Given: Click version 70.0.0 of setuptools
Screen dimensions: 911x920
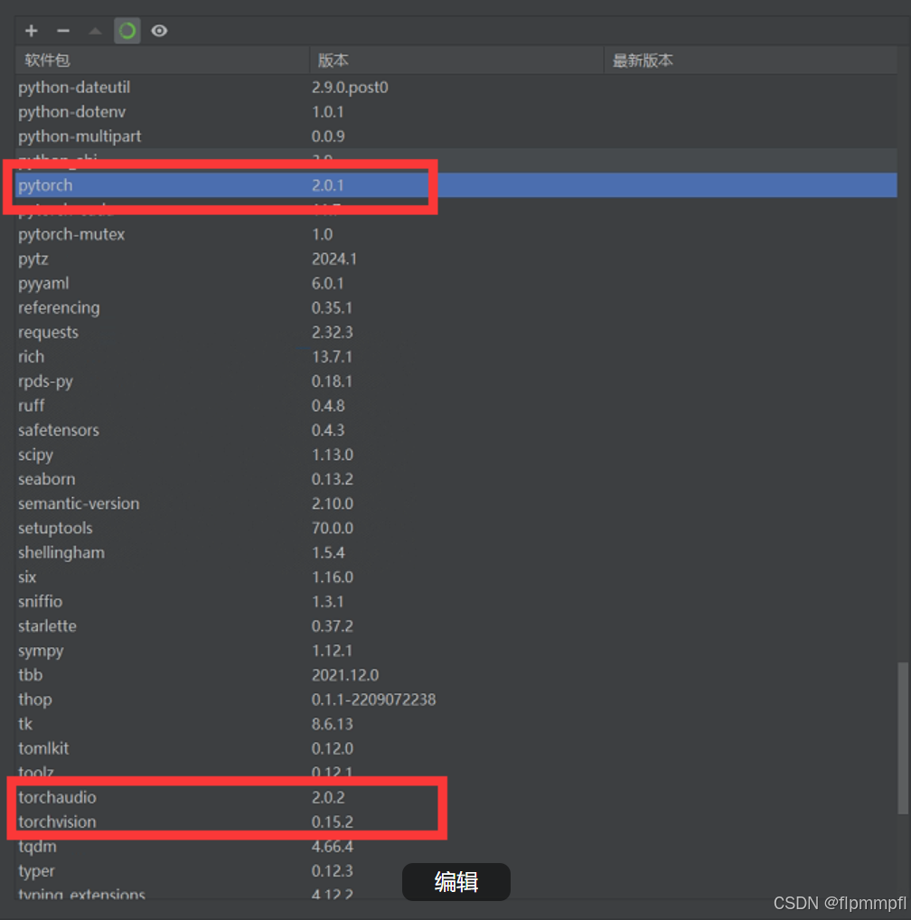Looking at the screenshot, I should [x=332, y=528].
